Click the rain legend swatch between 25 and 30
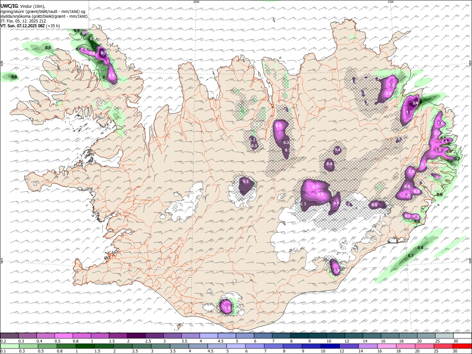Image resolution: width=472 pixels, height=354 pixels. [442, 346]
